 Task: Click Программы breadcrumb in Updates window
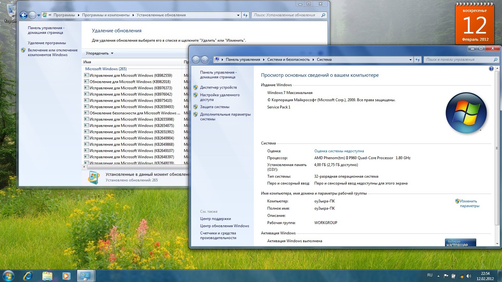point(64,15)
